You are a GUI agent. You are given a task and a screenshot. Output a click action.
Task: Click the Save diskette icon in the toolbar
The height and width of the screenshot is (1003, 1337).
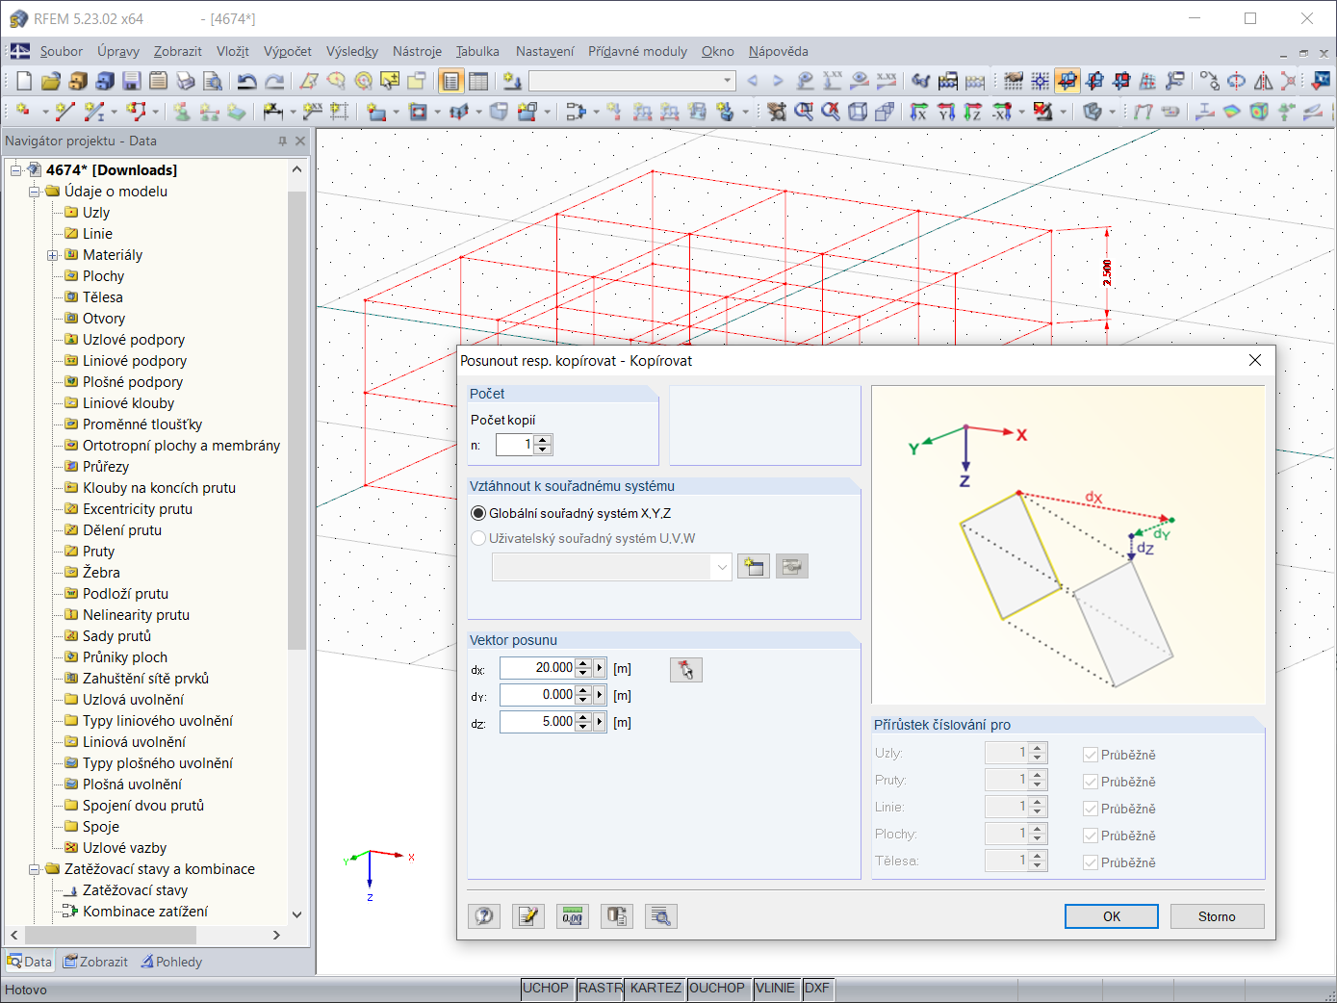coord(132,82)
